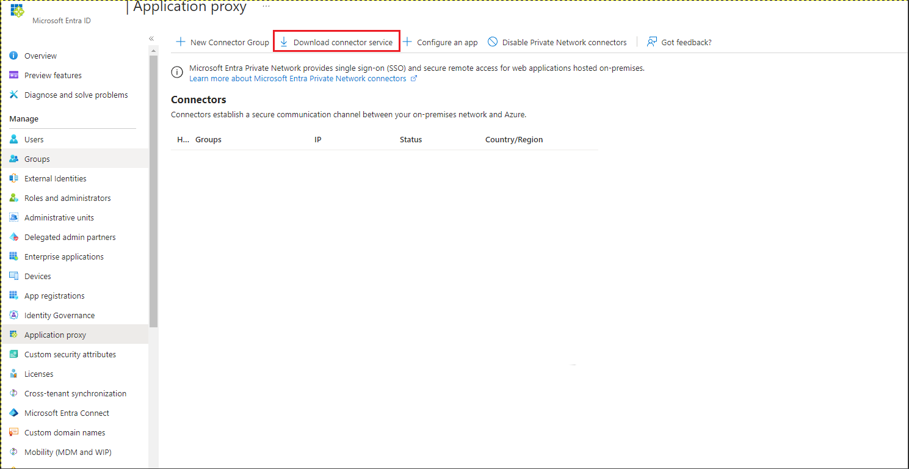Viewport: 909px width, 469px height.
Task: Click the External Identities icon
Action: 13,178
